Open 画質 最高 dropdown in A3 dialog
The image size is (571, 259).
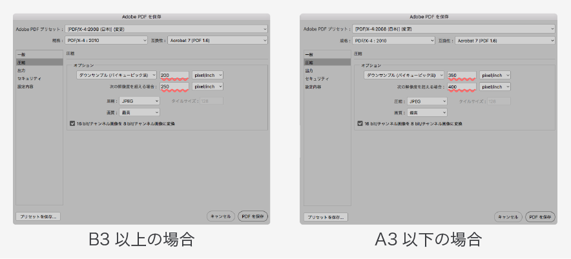click(x=427, y=112)
